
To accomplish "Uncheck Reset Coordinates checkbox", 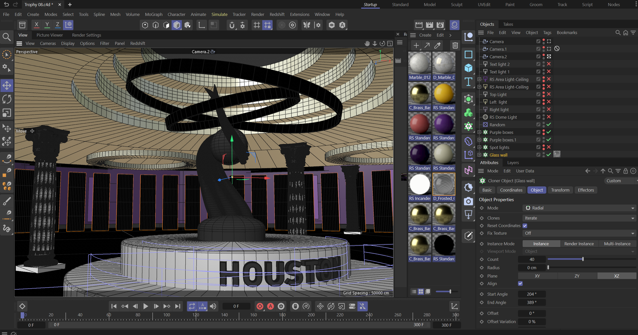I will 525,226.
